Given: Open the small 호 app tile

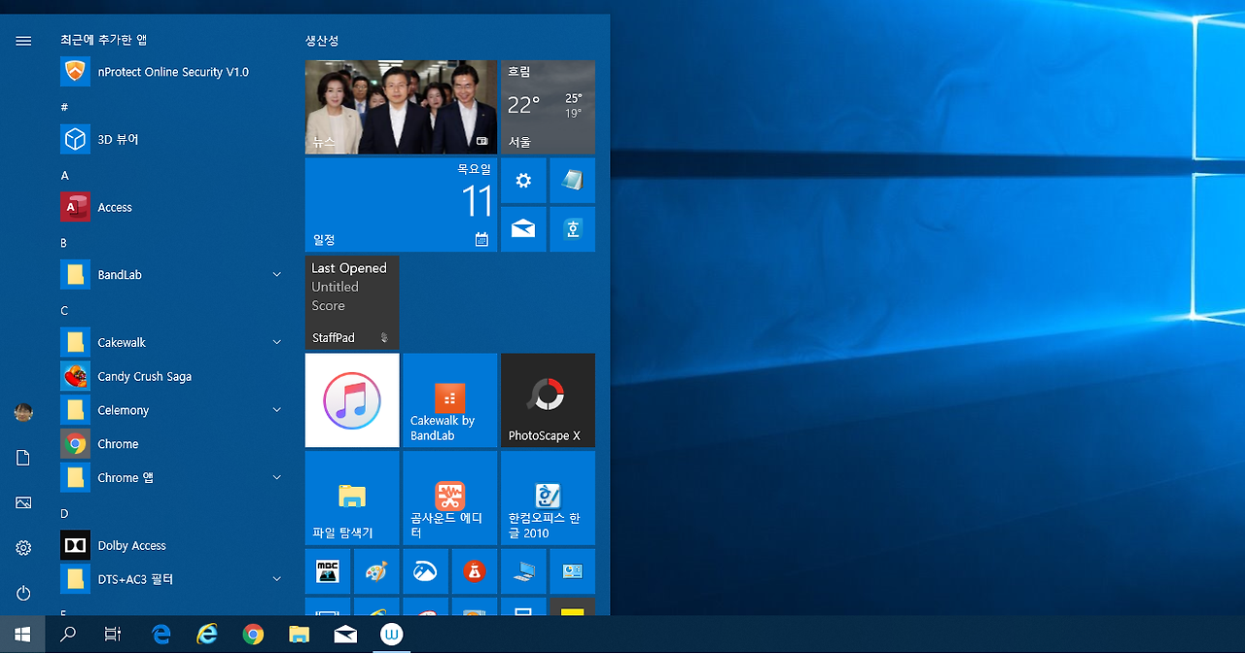Looking at the screenshot, I should pos(572,229).
